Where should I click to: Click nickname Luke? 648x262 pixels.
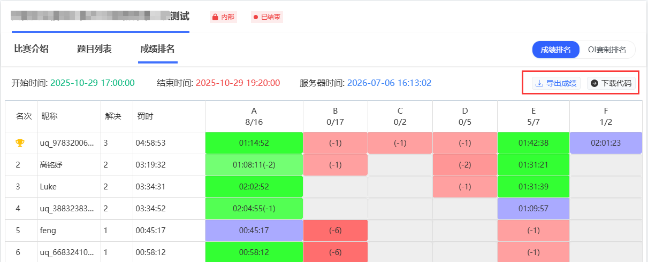pos(48,187)
